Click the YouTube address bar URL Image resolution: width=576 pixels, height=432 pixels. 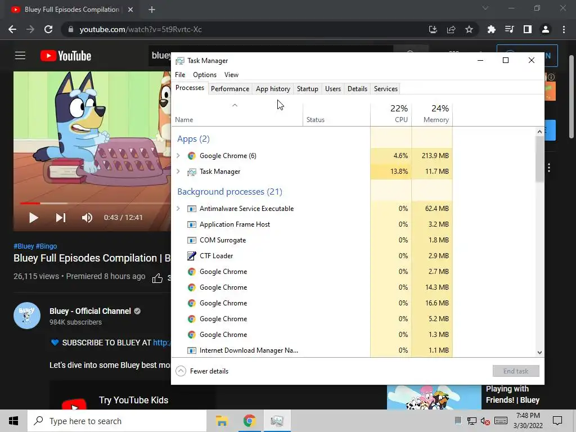(x=140, y=29)
